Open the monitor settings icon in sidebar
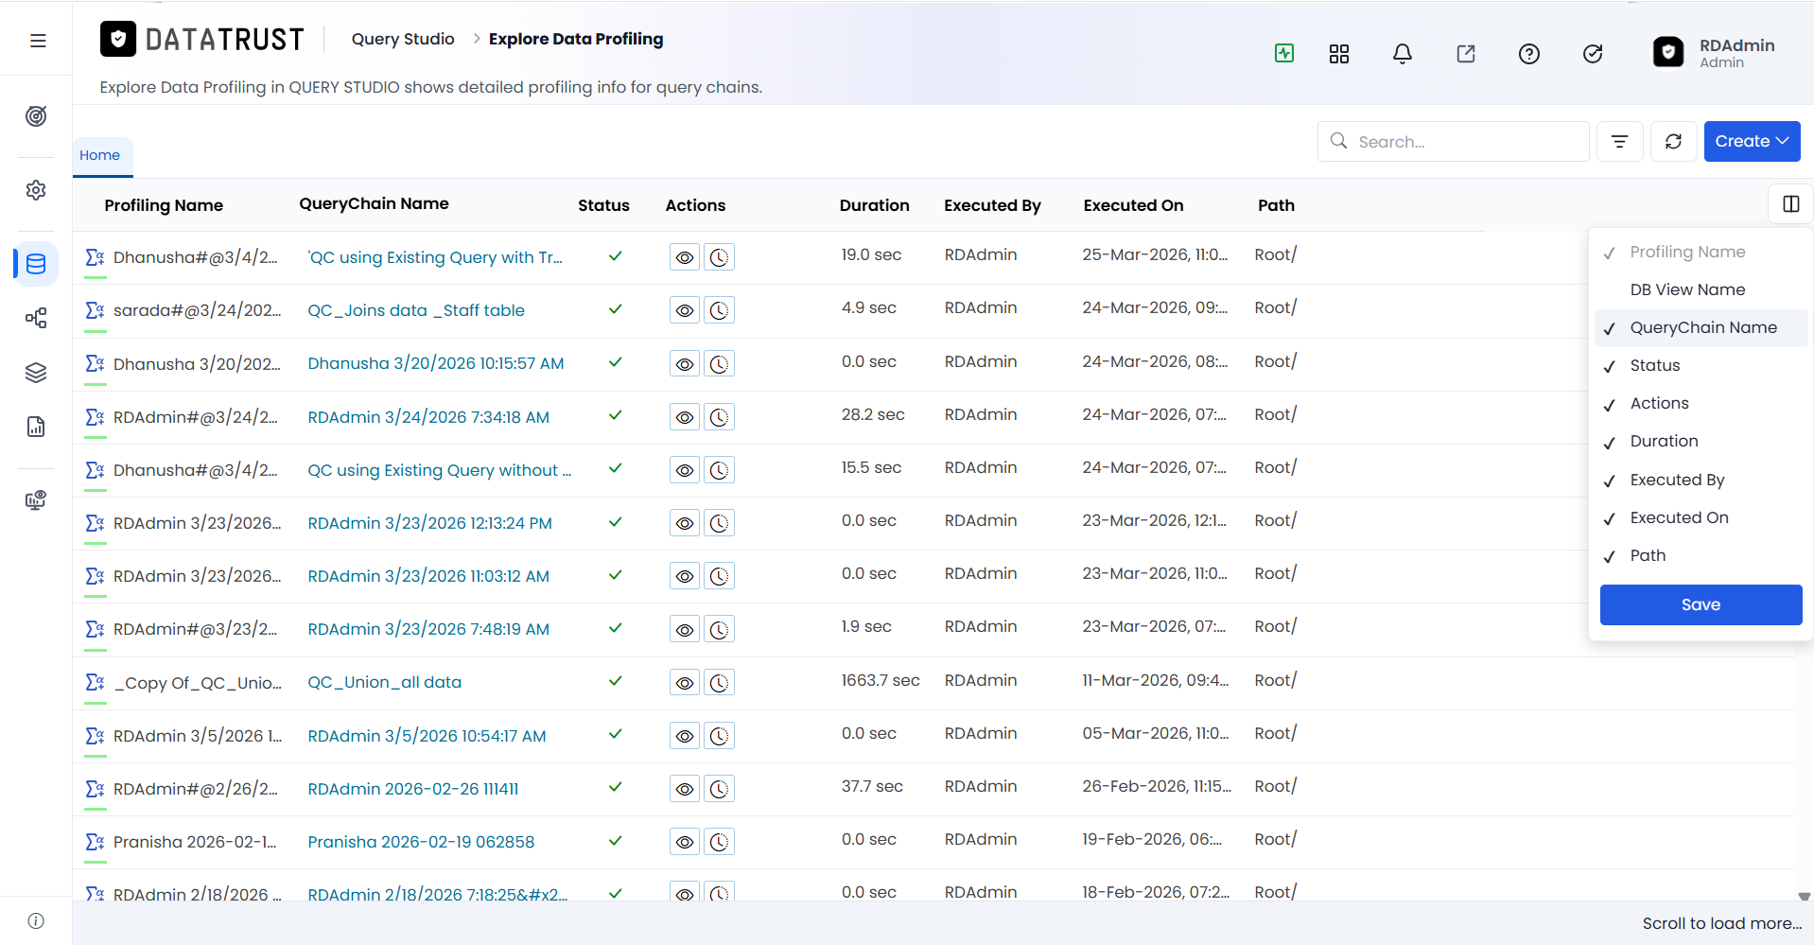1814x945 pixels. tap(36, 500)
